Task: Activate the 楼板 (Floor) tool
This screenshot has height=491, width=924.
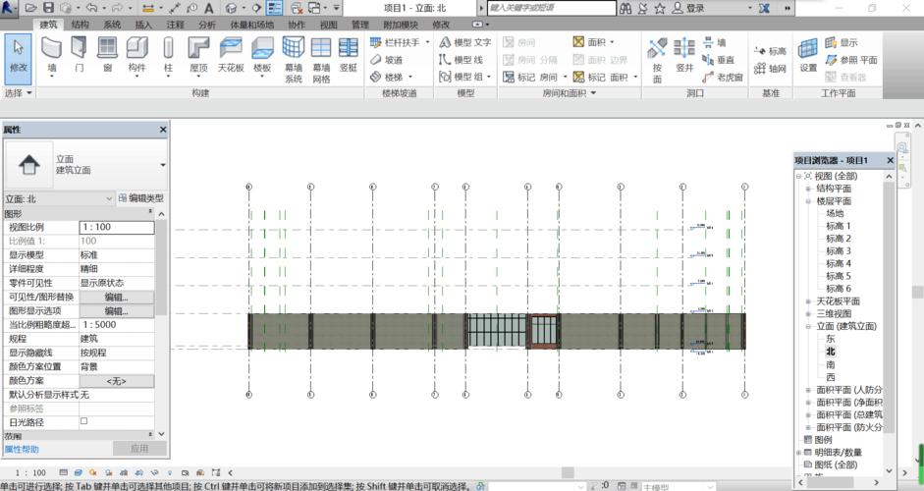Action: (x=262, y=54)
